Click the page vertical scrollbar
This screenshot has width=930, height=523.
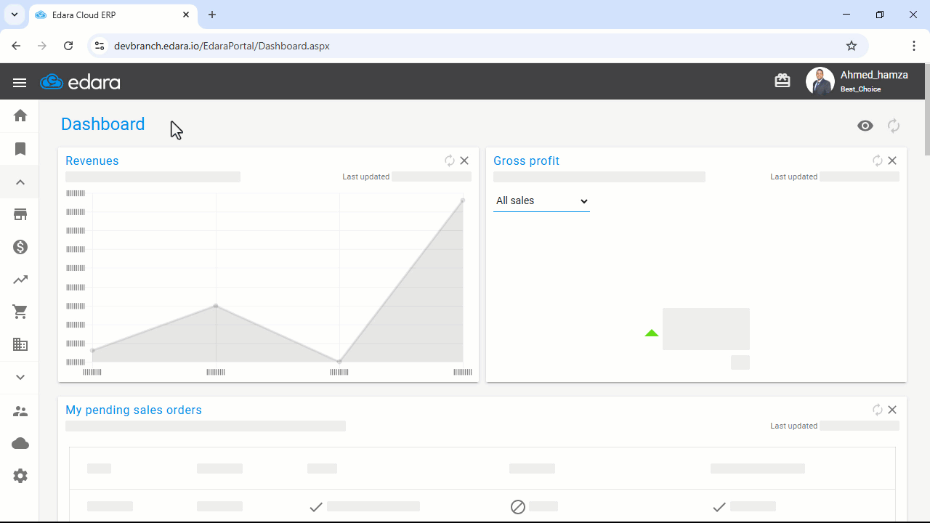click(x=927, y=110)
